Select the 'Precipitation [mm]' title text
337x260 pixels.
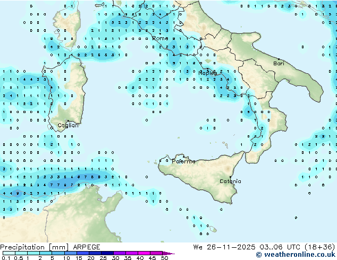coord(35,247)
